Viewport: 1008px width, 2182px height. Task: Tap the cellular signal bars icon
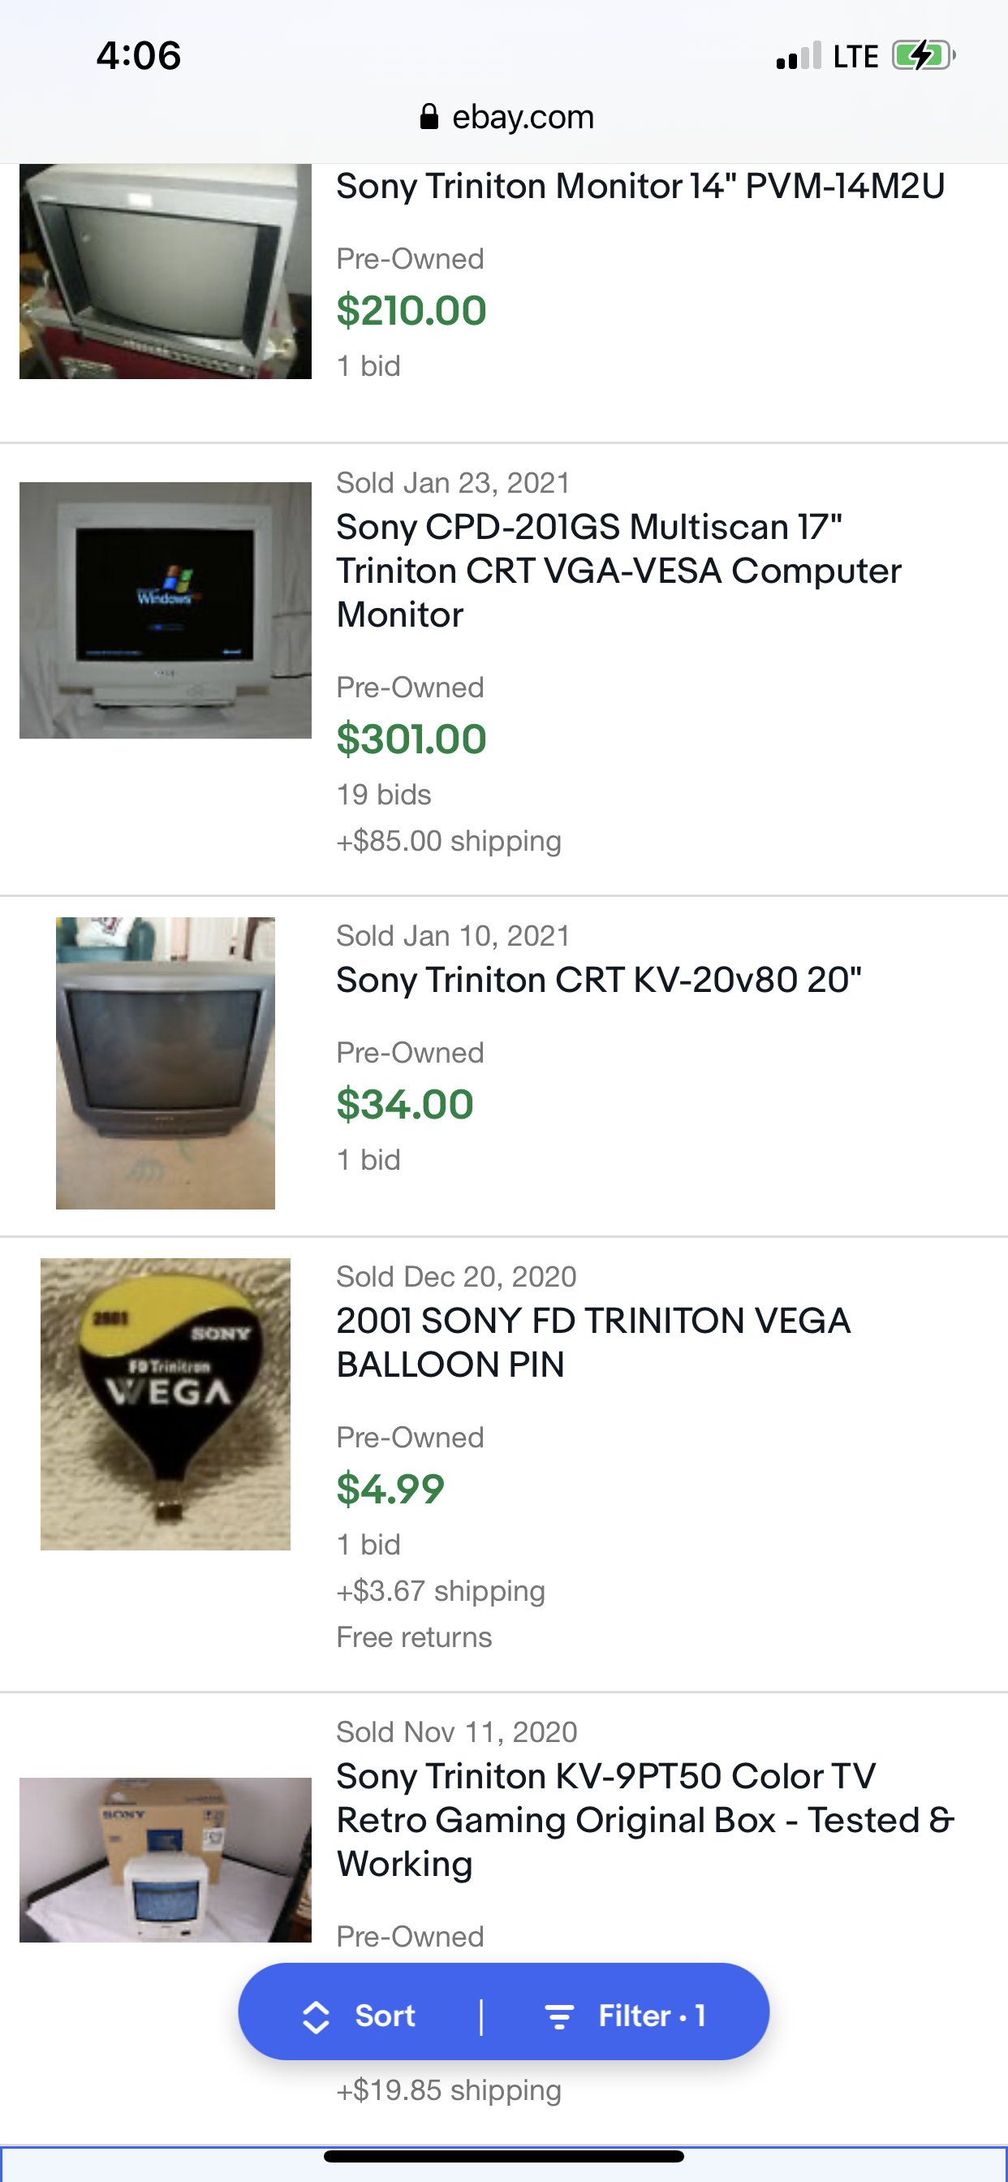coord(798,57)
